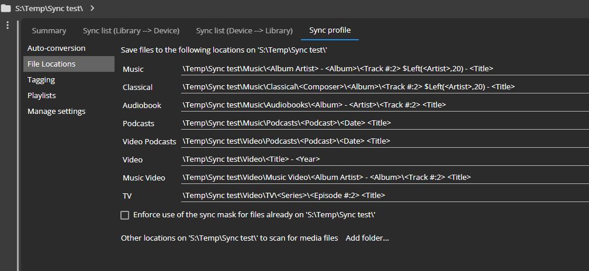
Task: Expand the path chevron after Sync test
Action: (92, 8)
